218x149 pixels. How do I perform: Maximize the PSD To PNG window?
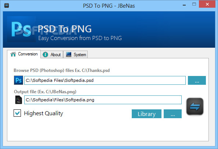coord(194,4)
